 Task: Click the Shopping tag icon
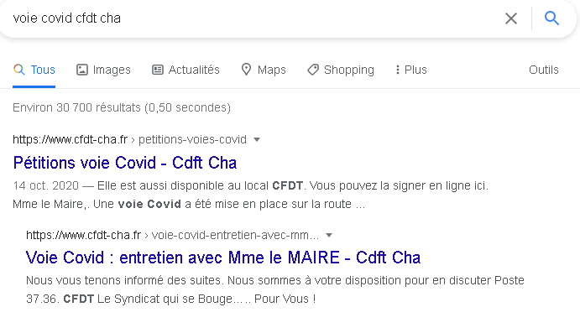(313, 70)
